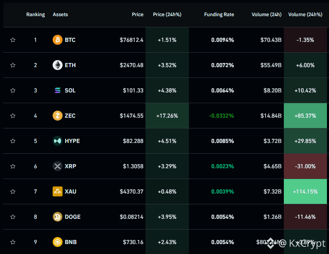Click the Assets column header

coord(60,15)
